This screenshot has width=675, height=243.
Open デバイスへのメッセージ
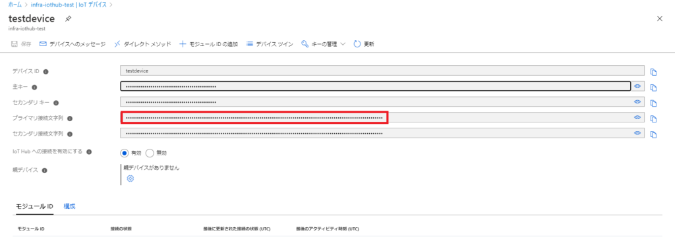(x=73, y=44)
